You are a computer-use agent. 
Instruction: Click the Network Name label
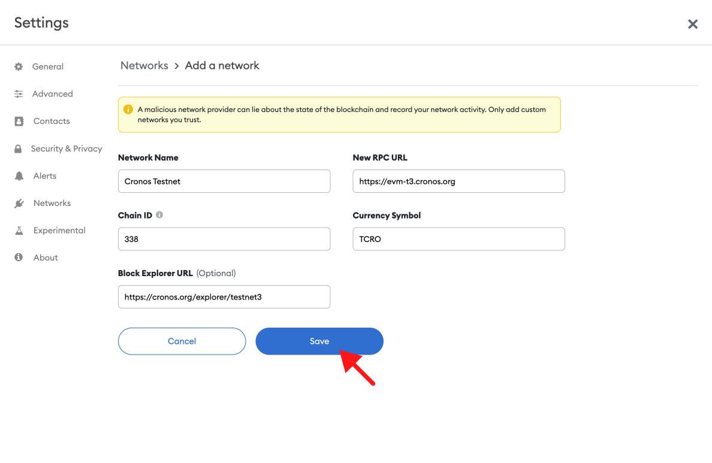pyautogui.click(x=148, y=158)
